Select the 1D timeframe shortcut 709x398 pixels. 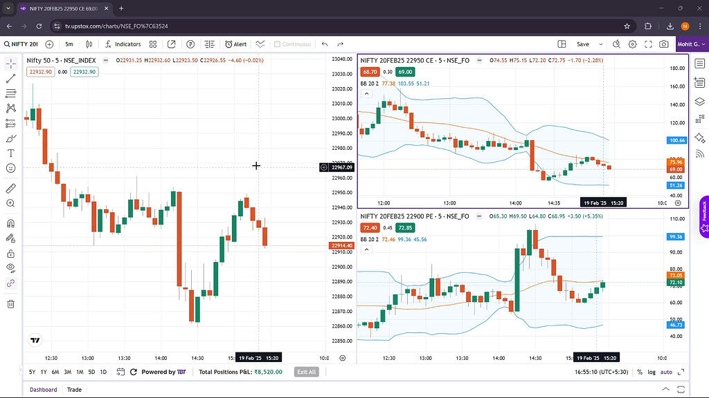(x=103, y=372)
